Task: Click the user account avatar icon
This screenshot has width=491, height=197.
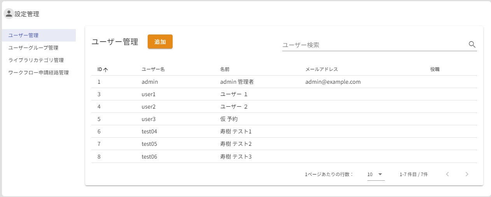Action: (9, 14)
